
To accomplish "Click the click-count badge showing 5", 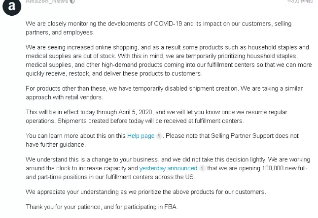I will [159, 136].
